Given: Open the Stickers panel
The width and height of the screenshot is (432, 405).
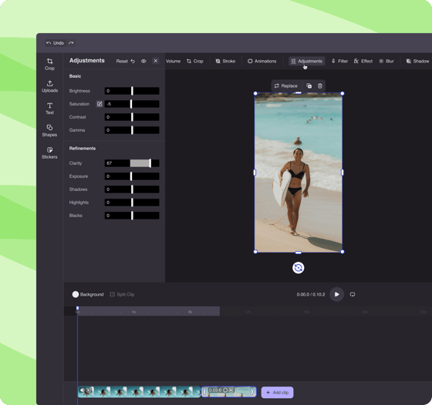Looking at the screenshot, I should coord(49,153).
